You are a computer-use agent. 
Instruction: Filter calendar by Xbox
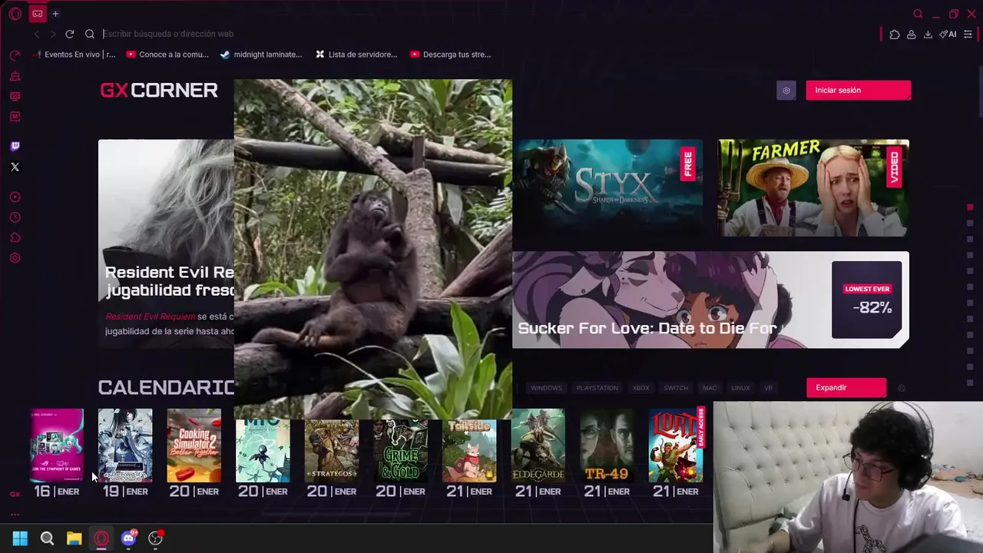[640, 388]
